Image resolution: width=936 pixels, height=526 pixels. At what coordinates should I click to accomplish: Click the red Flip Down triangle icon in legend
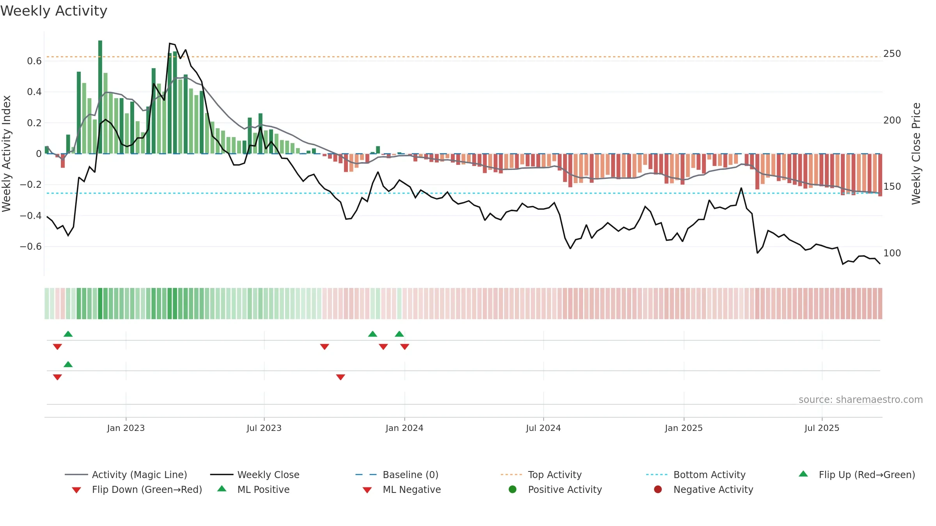click(x=76, y=490)
